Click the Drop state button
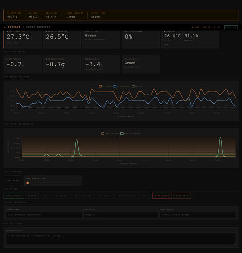Screen dimensions: 242x253 pyautogui.click(x=145, y=196)
